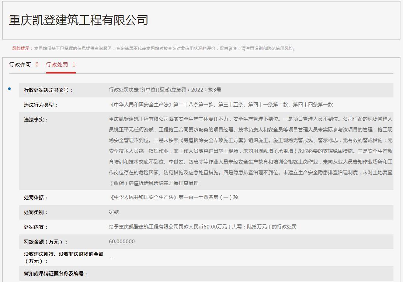Click the 处罚内容 label
Image resolution: width=403 pixels, height=282 pixels.
tap(35, 227)
